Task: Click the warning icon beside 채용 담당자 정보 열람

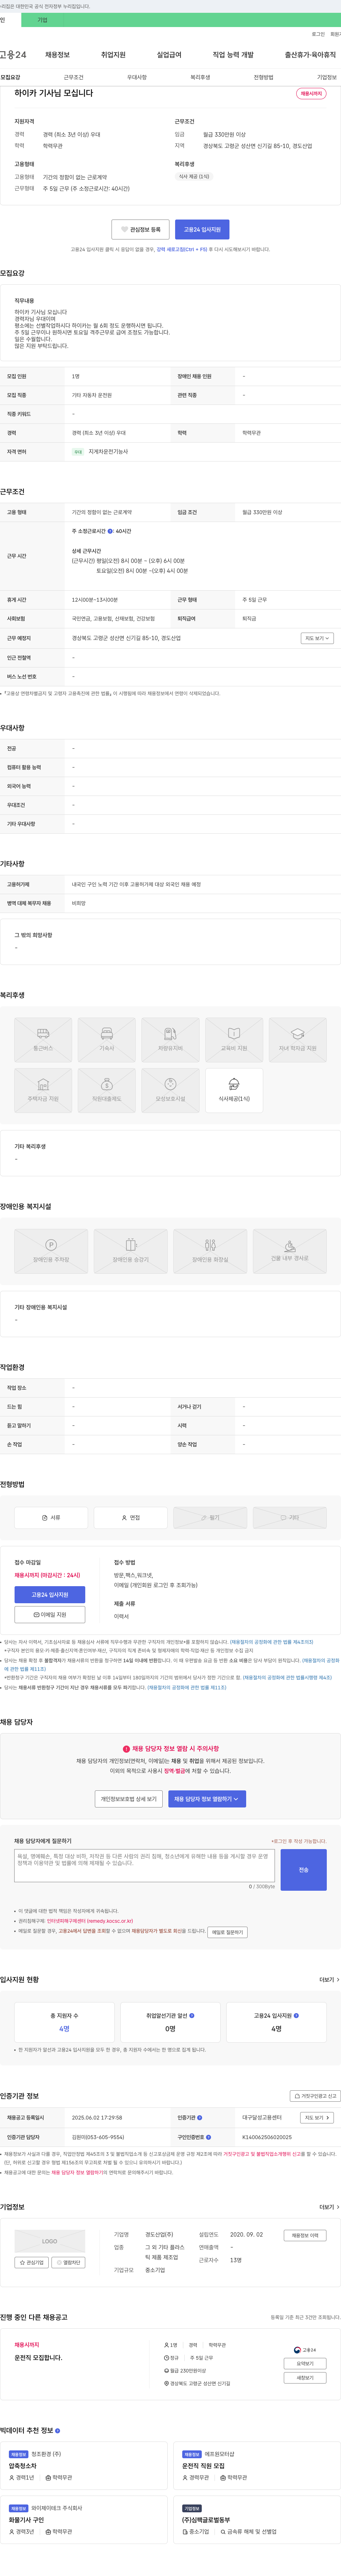Action: pos(126,1749)
